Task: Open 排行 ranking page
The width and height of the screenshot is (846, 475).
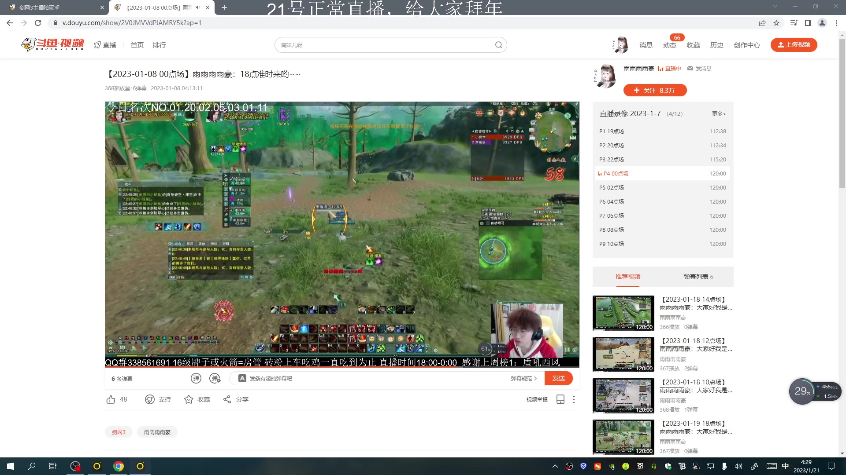Action: [x=159, y=45]
